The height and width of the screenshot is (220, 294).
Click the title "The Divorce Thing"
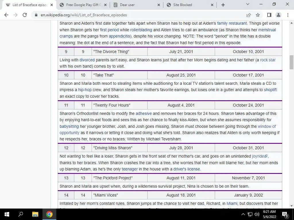pos(111,52)
